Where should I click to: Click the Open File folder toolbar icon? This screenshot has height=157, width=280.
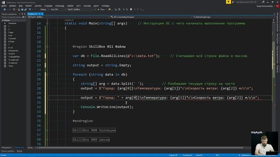pyautogui.click(x=19, y=10)
